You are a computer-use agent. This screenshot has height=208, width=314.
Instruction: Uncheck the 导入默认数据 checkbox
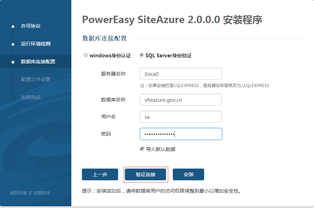coord(142,149)
